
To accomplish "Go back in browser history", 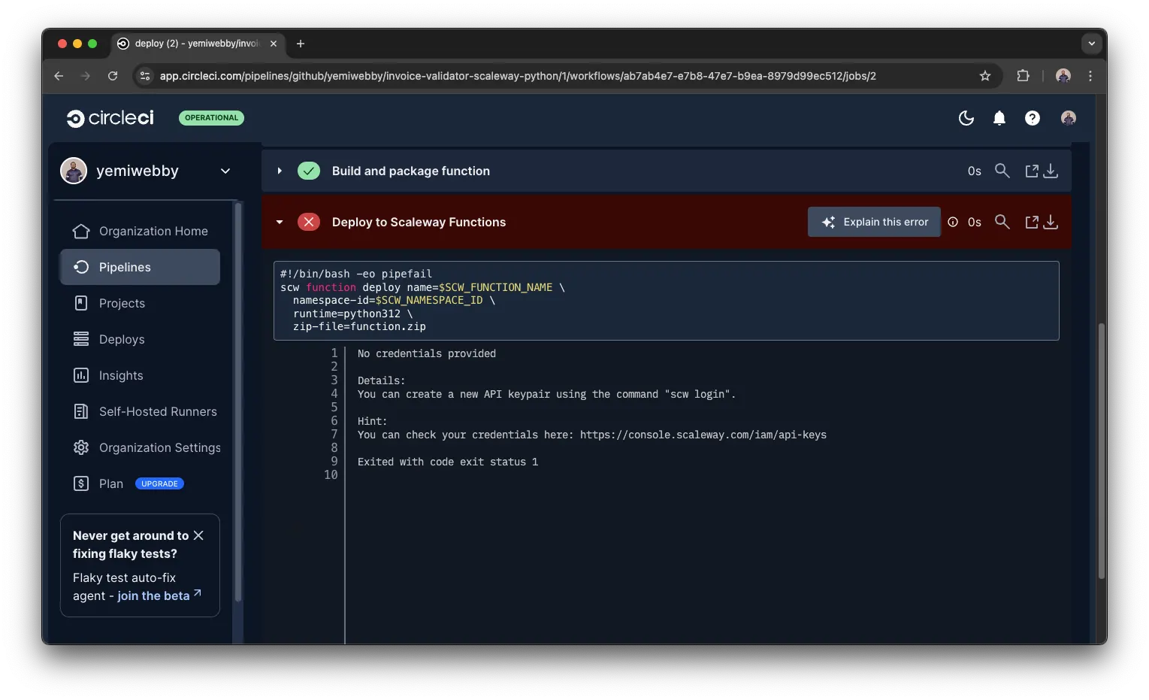I will (59, 76).
